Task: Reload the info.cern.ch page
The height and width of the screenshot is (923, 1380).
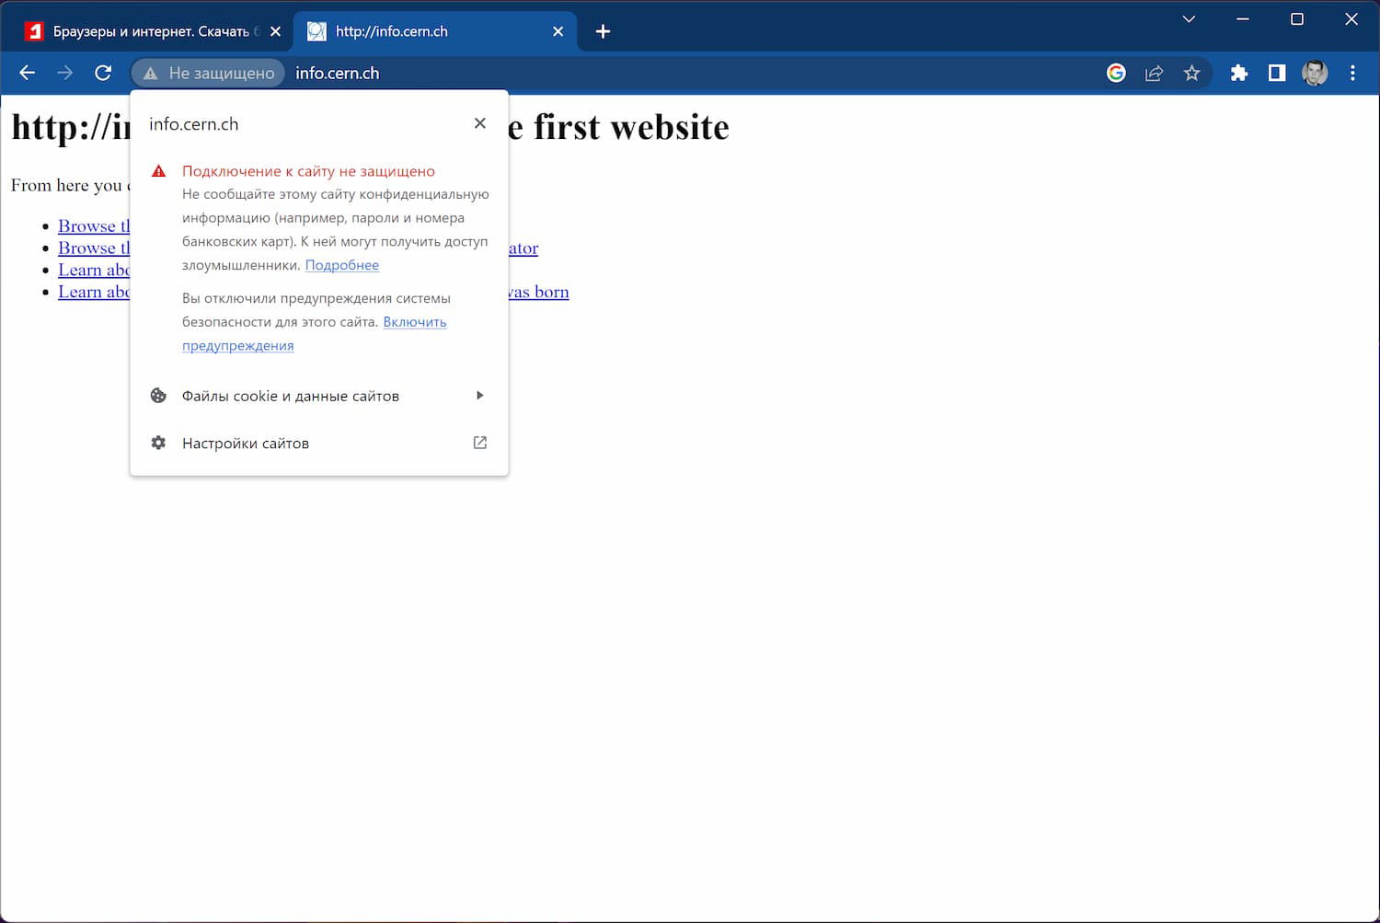Action: (x=103, y=73)
